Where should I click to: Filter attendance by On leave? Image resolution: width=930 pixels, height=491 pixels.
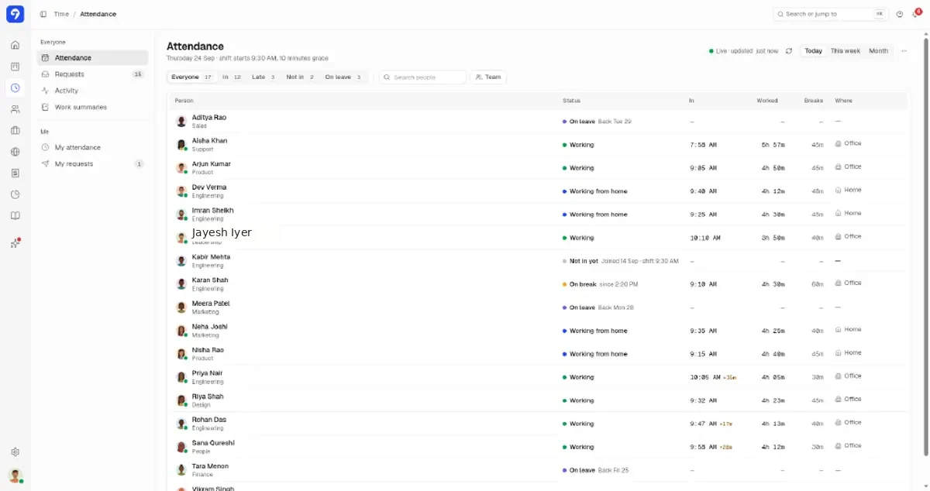[x=343, y=77]
